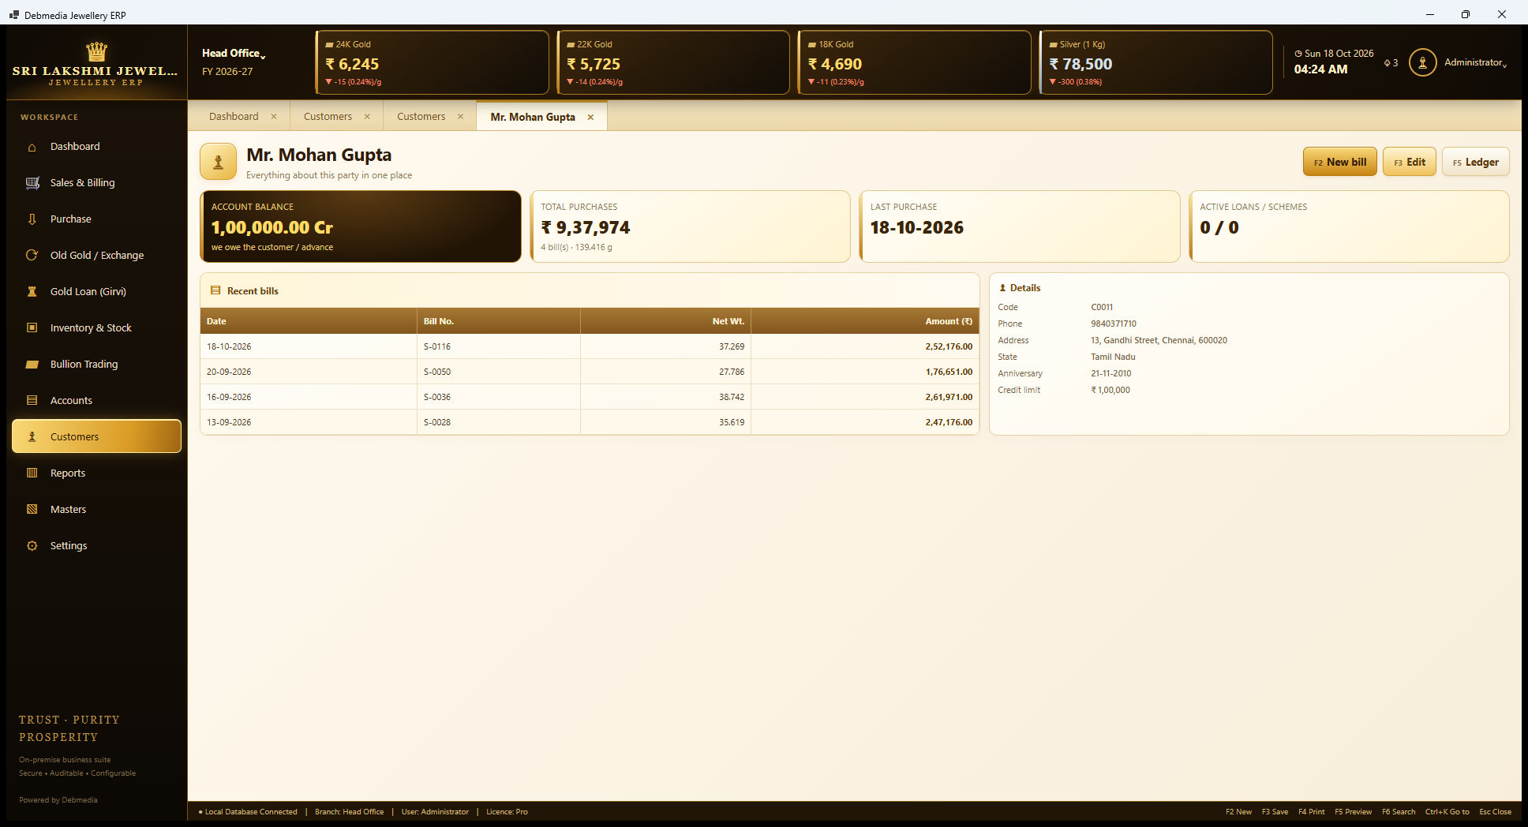Open the Accounts module
Image resolution: width=1528 pixels, height=827 pixels.
click(96, 401)
